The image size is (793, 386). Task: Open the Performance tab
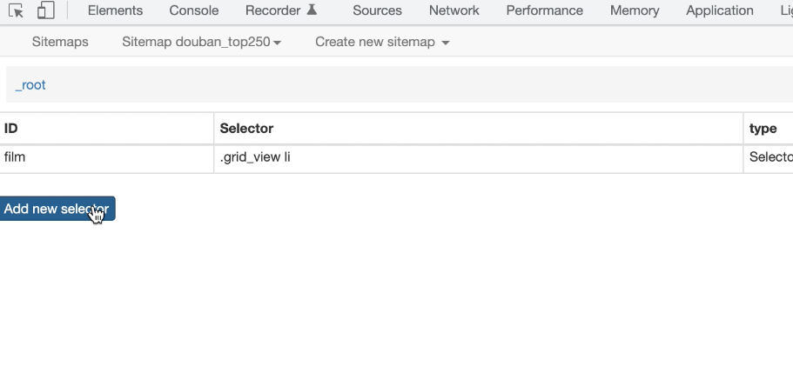click(544, 10)
